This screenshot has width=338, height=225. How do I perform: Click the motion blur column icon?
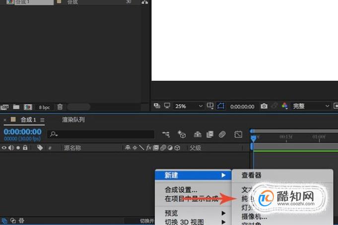pyautogui.click(x=163, y=148)
